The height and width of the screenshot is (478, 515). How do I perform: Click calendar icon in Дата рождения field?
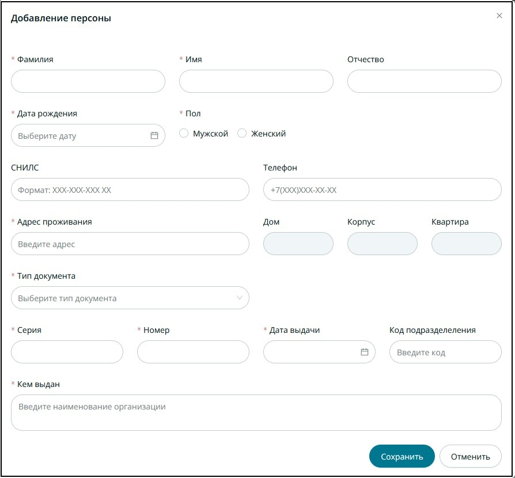click(154, 136)
